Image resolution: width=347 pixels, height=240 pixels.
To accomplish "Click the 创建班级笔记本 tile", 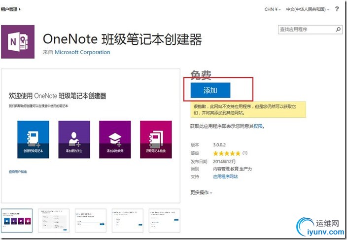I will pyautogui.click(x=33, y=139).
